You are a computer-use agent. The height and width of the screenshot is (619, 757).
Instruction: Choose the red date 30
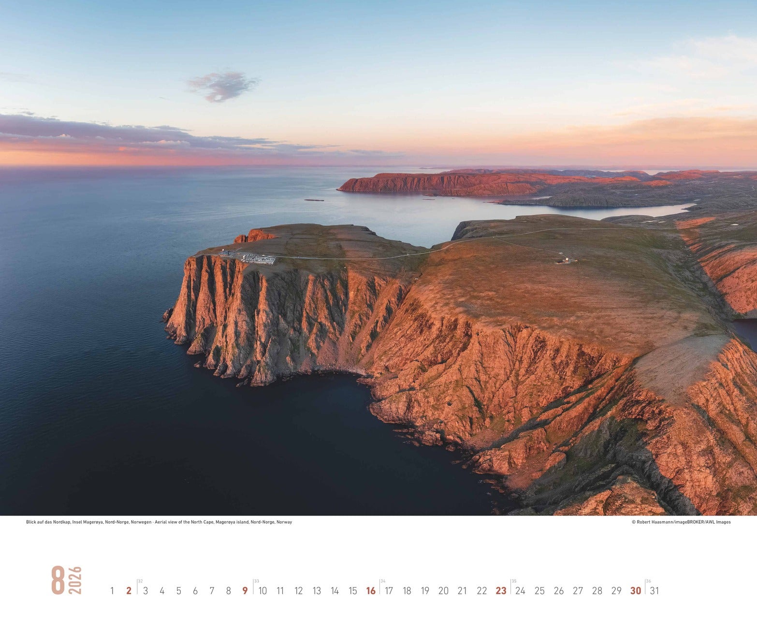(x=635, y=590)
